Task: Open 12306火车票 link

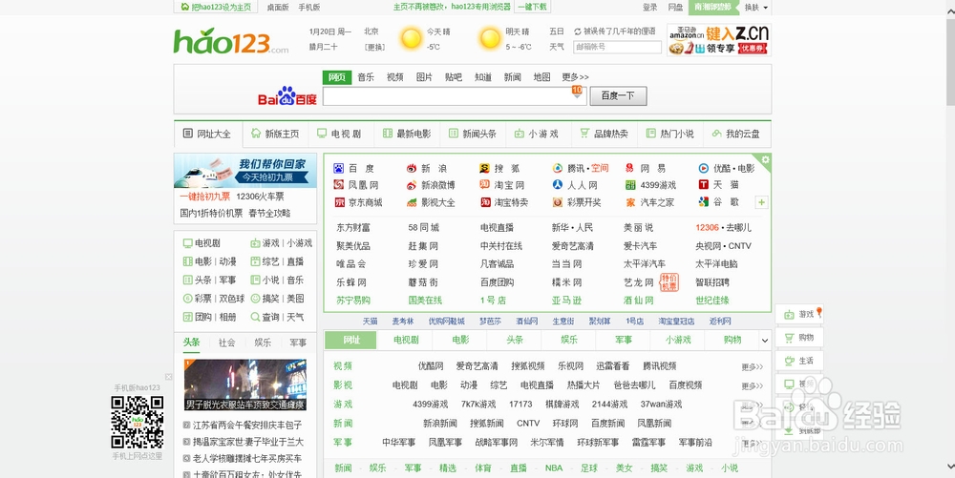Action: [260, 197]
